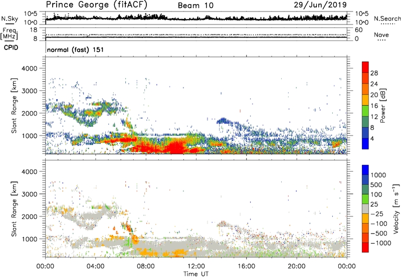Click the 20:00 time axis label
Screen dimensions: 401x277
296,266
